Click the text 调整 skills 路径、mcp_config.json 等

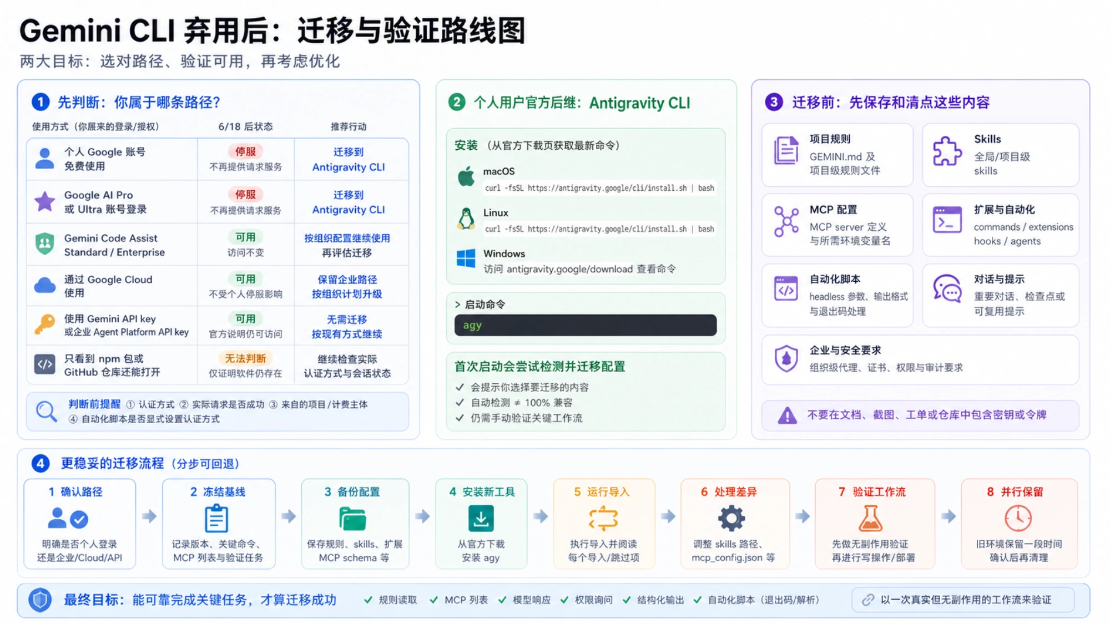733,551
